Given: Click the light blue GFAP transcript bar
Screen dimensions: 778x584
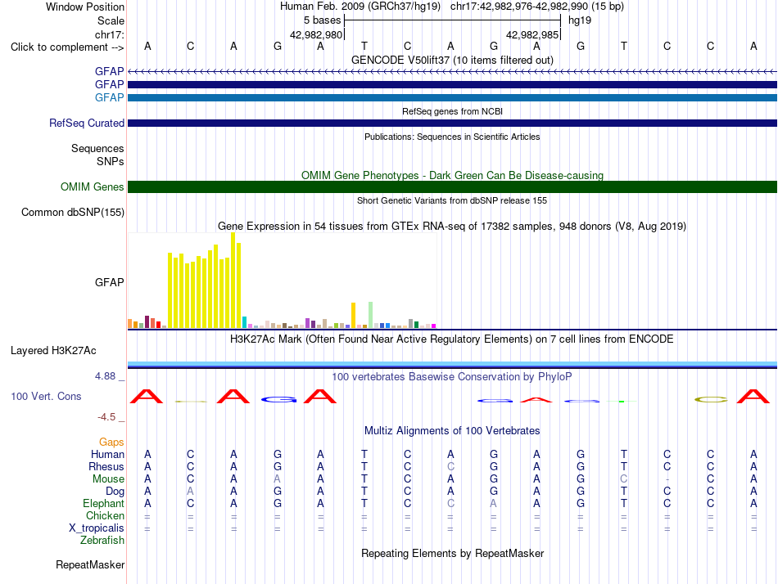Looking at the screenshot, I should (452, 97).
